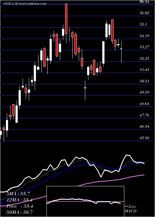
Task: Click the '50MA : 50.7' legend value
Action: coord(20,212)
